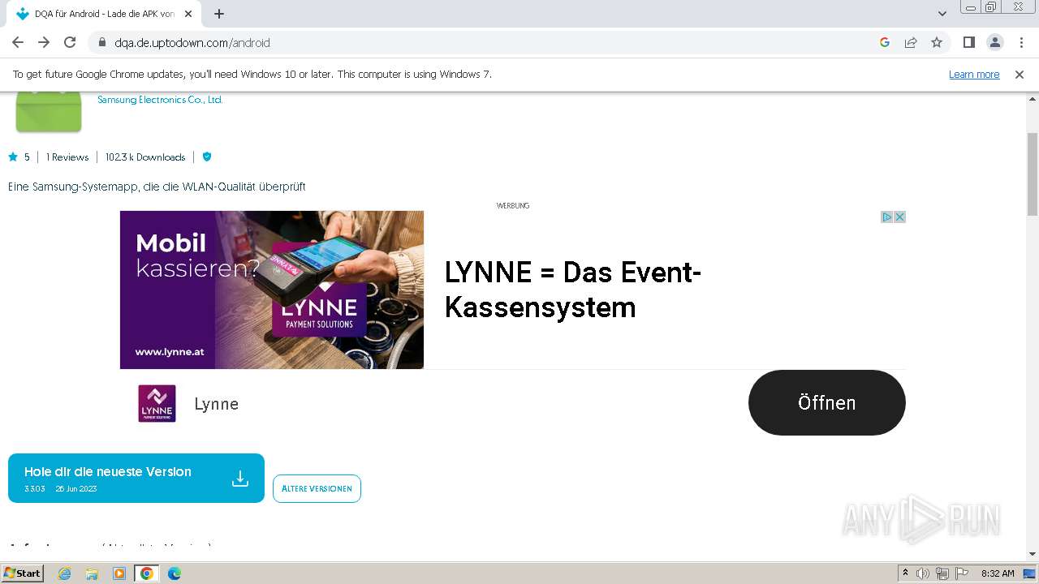Show hidden system tray icons
This screenshot has height=584, width=1039.
[905, 573]
